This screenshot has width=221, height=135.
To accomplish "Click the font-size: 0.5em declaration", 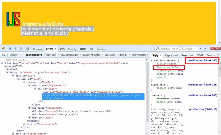I will [x=169, y=67].
